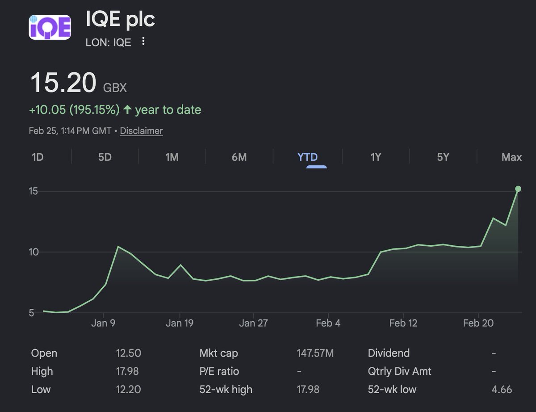Click the Dividend label
Image resolution: width=536 pixels, height=412 pixels.
point(389,353)
